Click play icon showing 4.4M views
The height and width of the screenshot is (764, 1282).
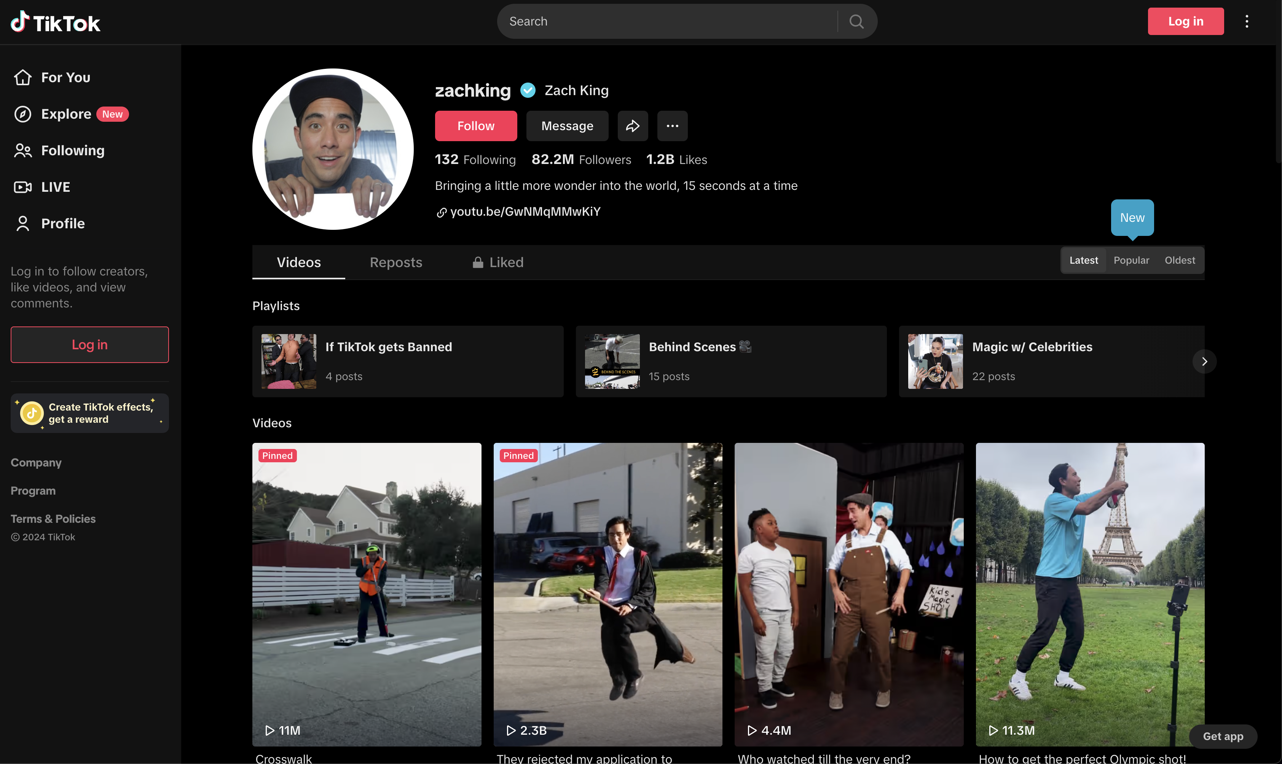(x=751, y=730)
